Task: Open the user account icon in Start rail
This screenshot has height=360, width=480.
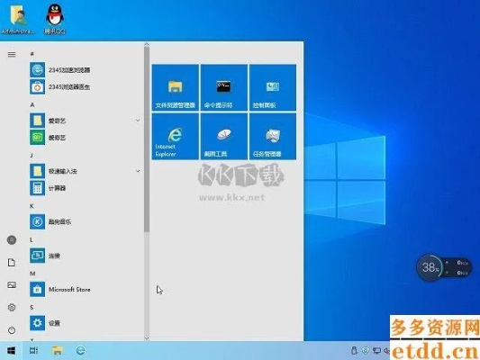Action: click(x=12, y=240)
